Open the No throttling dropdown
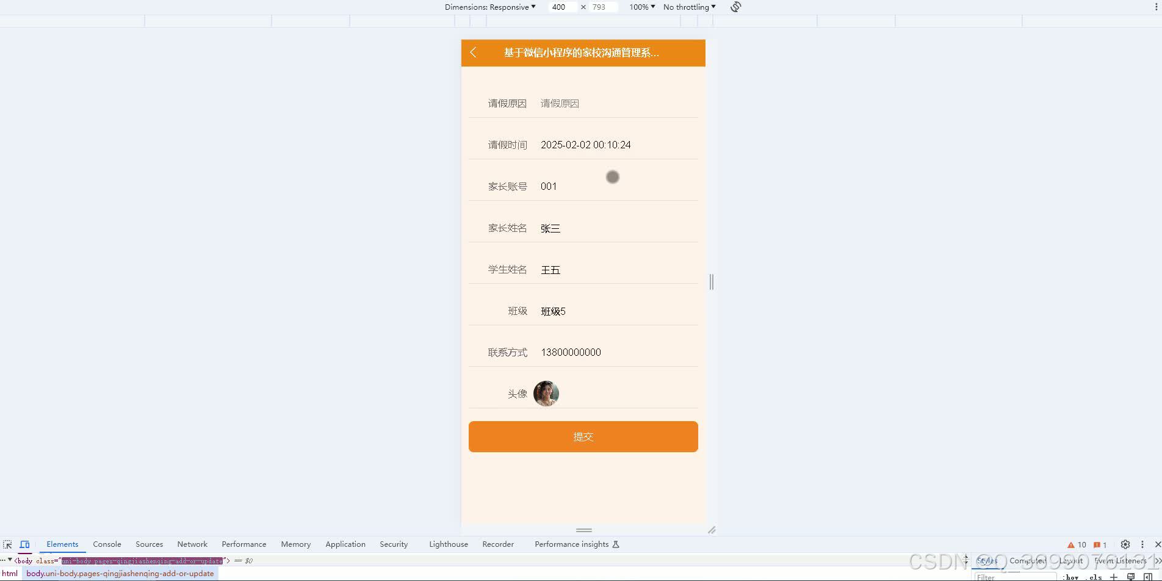Viewport: 1162px width, 581px height. [688, 7]
